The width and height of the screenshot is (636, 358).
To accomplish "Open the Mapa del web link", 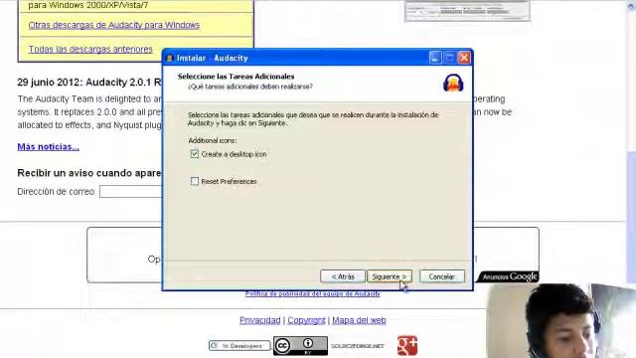I will click(x=359, y=320).
